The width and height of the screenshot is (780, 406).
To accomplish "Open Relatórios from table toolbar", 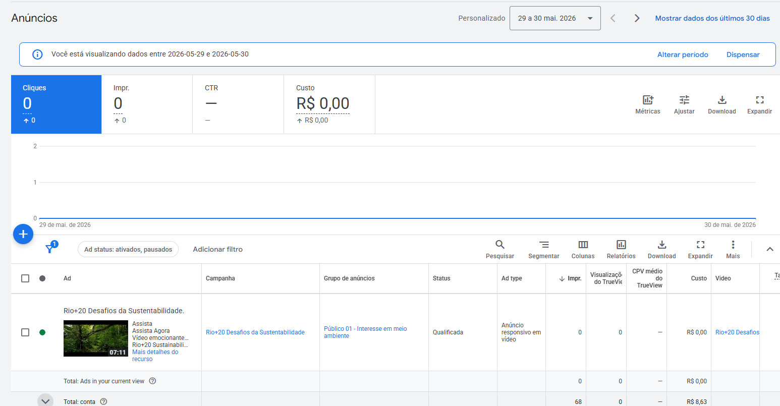I will [x=621, y=250].
